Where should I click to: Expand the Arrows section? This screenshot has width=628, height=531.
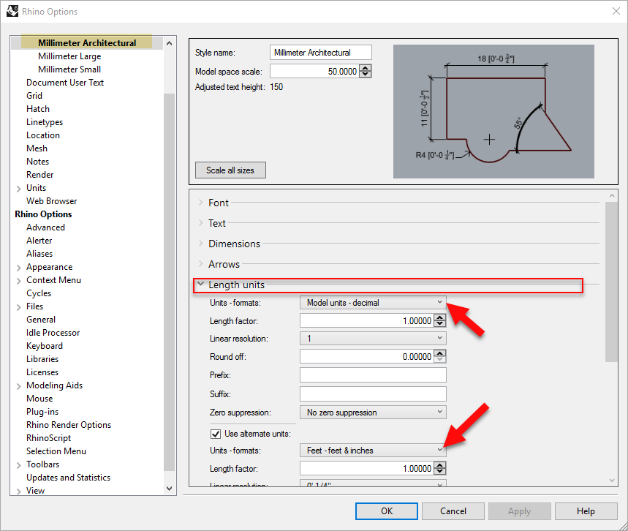[200, 264]
